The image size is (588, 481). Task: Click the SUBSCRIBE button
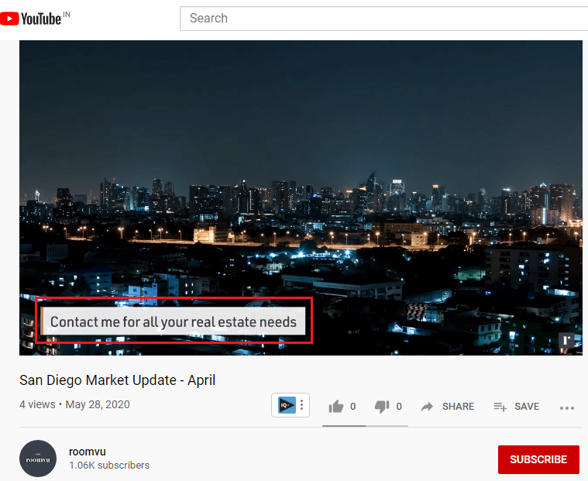[538, 459]
